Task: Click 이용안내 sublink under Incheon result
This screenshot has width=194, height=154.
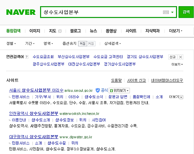Action: [19, 120]
